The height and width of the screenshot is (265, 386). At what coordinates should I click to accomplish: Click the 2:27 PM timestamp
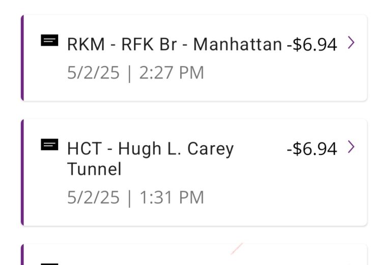[x=172, y=73]
